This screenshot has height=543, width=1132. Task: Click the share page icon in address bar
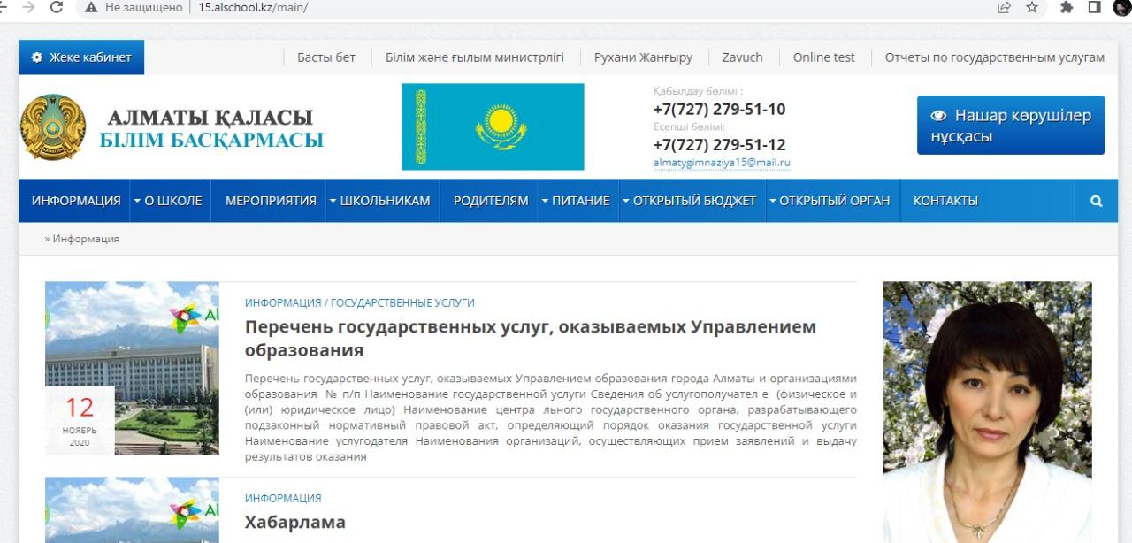coord(1004,7)
